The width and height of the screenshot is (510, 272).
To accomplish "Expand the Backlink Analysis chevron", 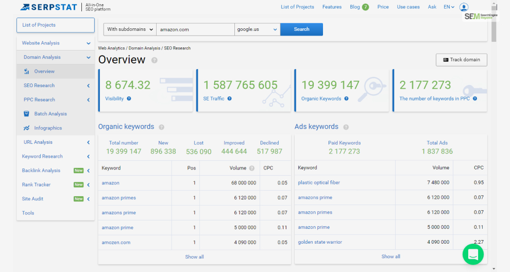I will (x=89, y=171).
